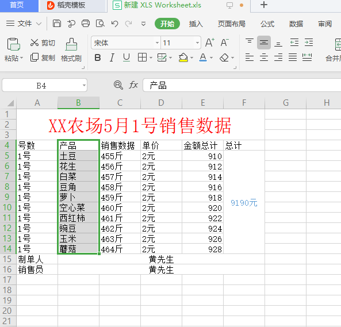Open the 审阅 ribbon tab
The image size is (341, 327).
coord(325,24)
